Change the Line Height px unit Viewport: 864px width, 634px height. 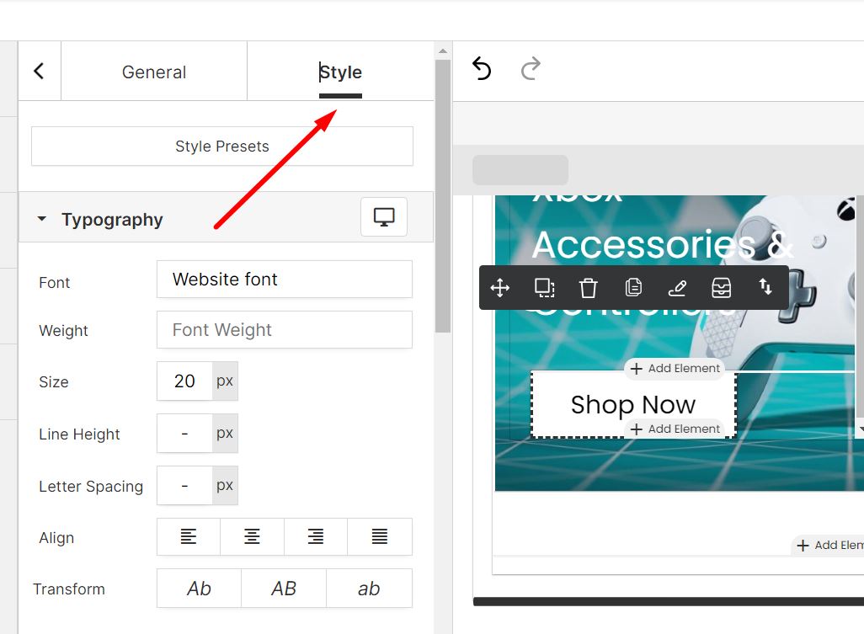225,434
